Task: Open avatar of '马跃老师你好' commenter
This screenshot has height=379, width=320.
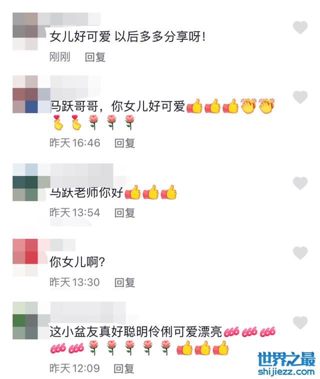Action: [25, 182]
